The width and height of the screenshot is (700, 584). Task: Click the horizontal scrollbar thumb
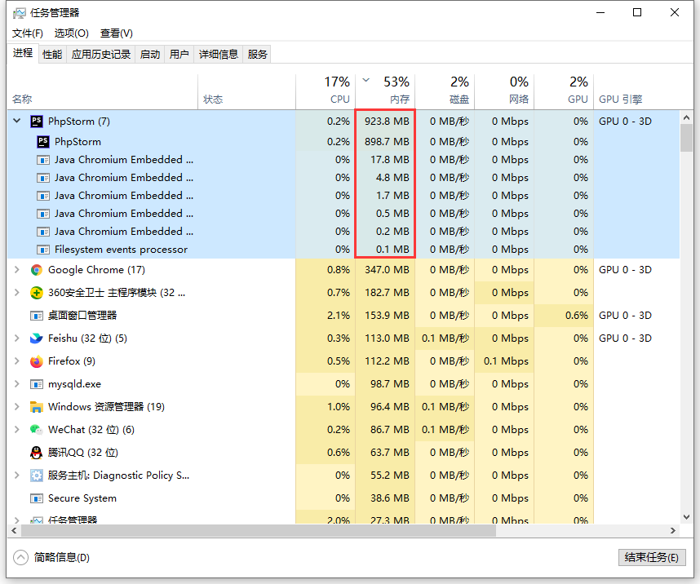click(259, 530)
